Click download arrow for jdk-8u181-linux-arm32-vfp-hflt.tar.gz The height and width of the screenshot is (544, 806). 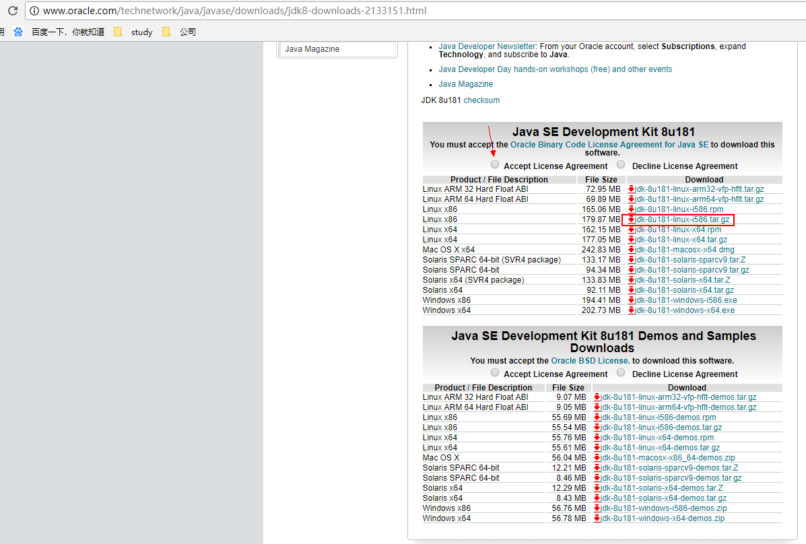pos(631,189)
